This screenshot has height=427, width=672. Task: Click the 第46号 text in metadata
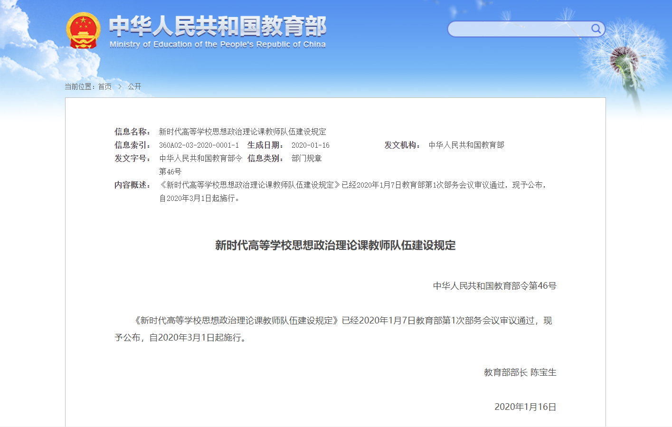(170, 171)
